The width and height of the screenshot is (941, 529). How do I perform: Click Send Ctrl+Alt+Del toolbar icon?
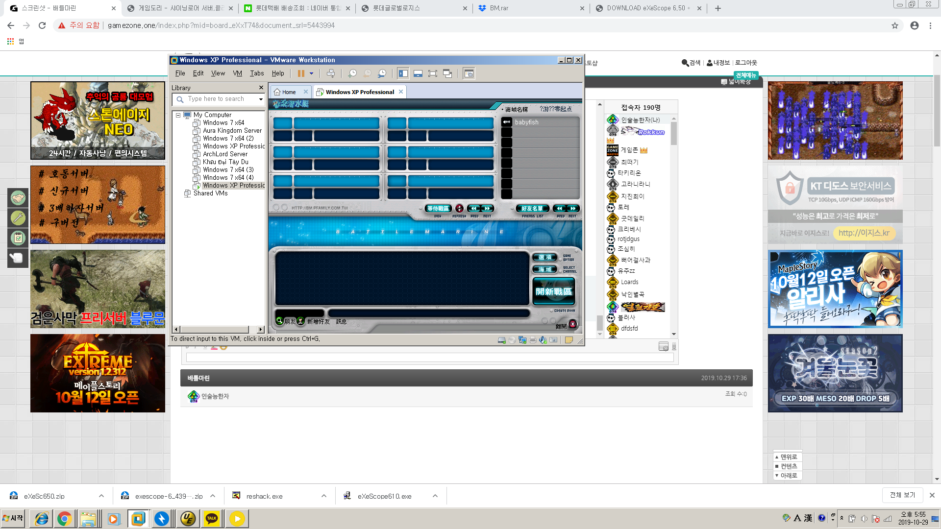point(331,73)
